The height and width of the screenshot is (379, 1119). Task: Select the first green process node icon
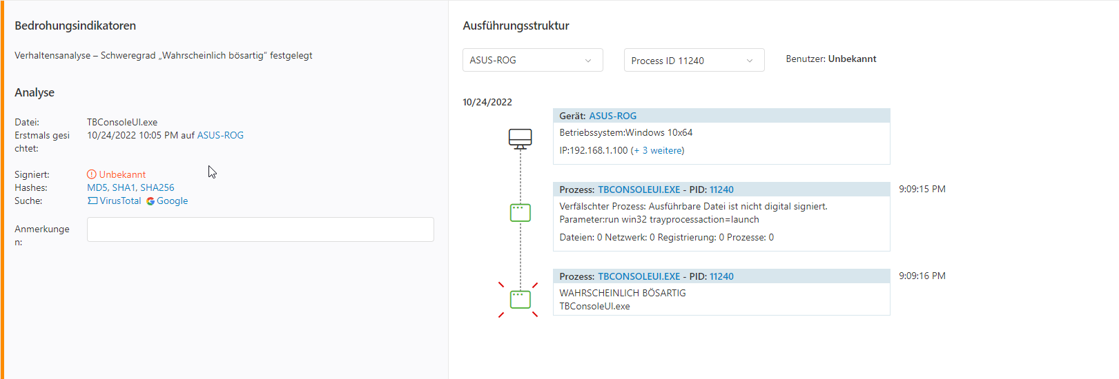click(520, 213)
